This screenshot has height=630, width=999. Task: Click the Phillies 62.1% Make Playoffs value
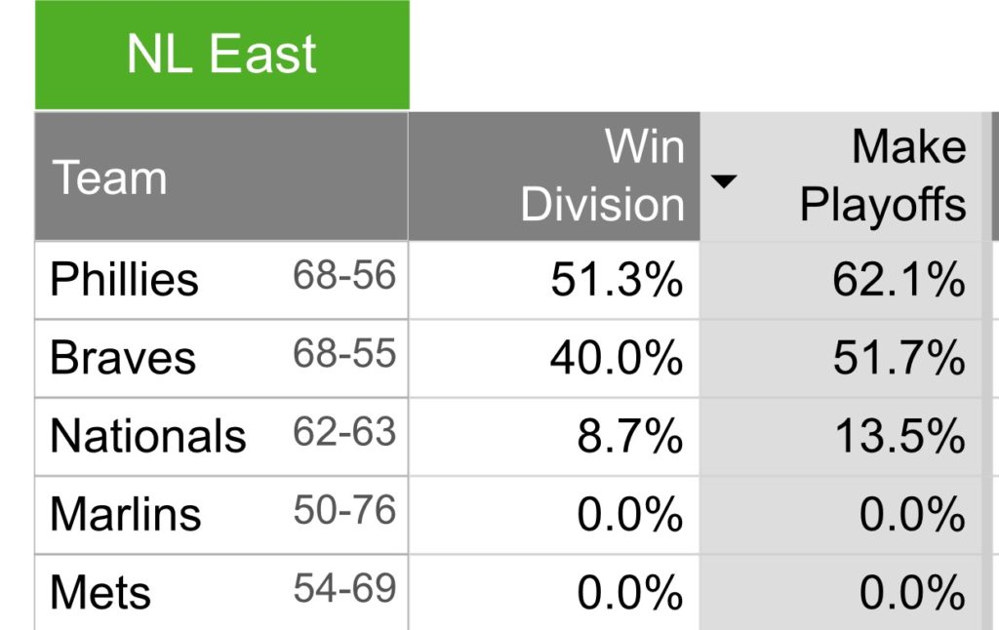click(899, 281)
